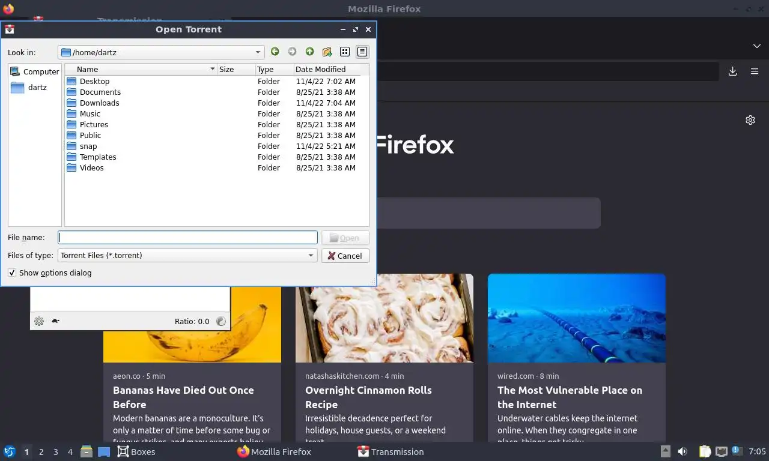
Task: Click the taskbar clock showing 7:05
Action: tap(757, 451)
